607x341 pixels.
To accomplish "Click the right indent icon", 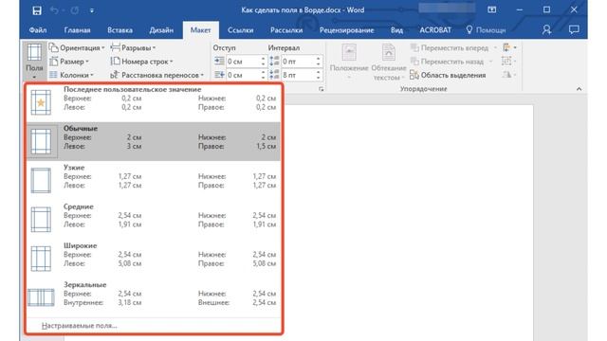I will click(219, 75).
